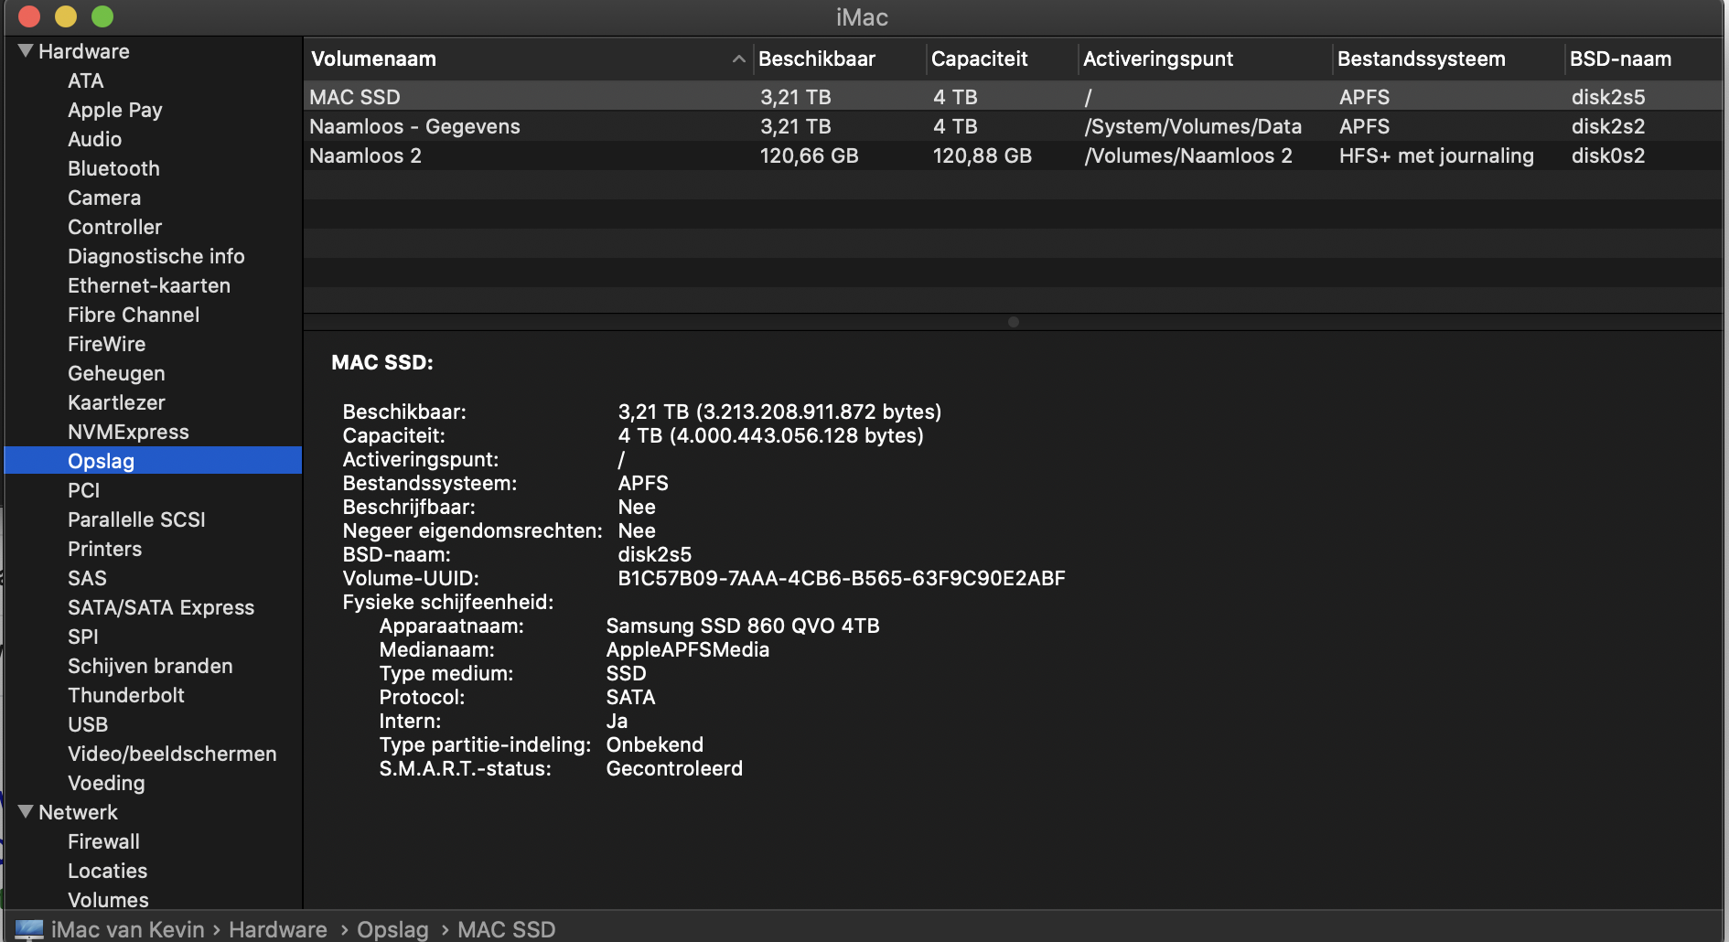Select the highlighted Opslag item

(153, 460)
